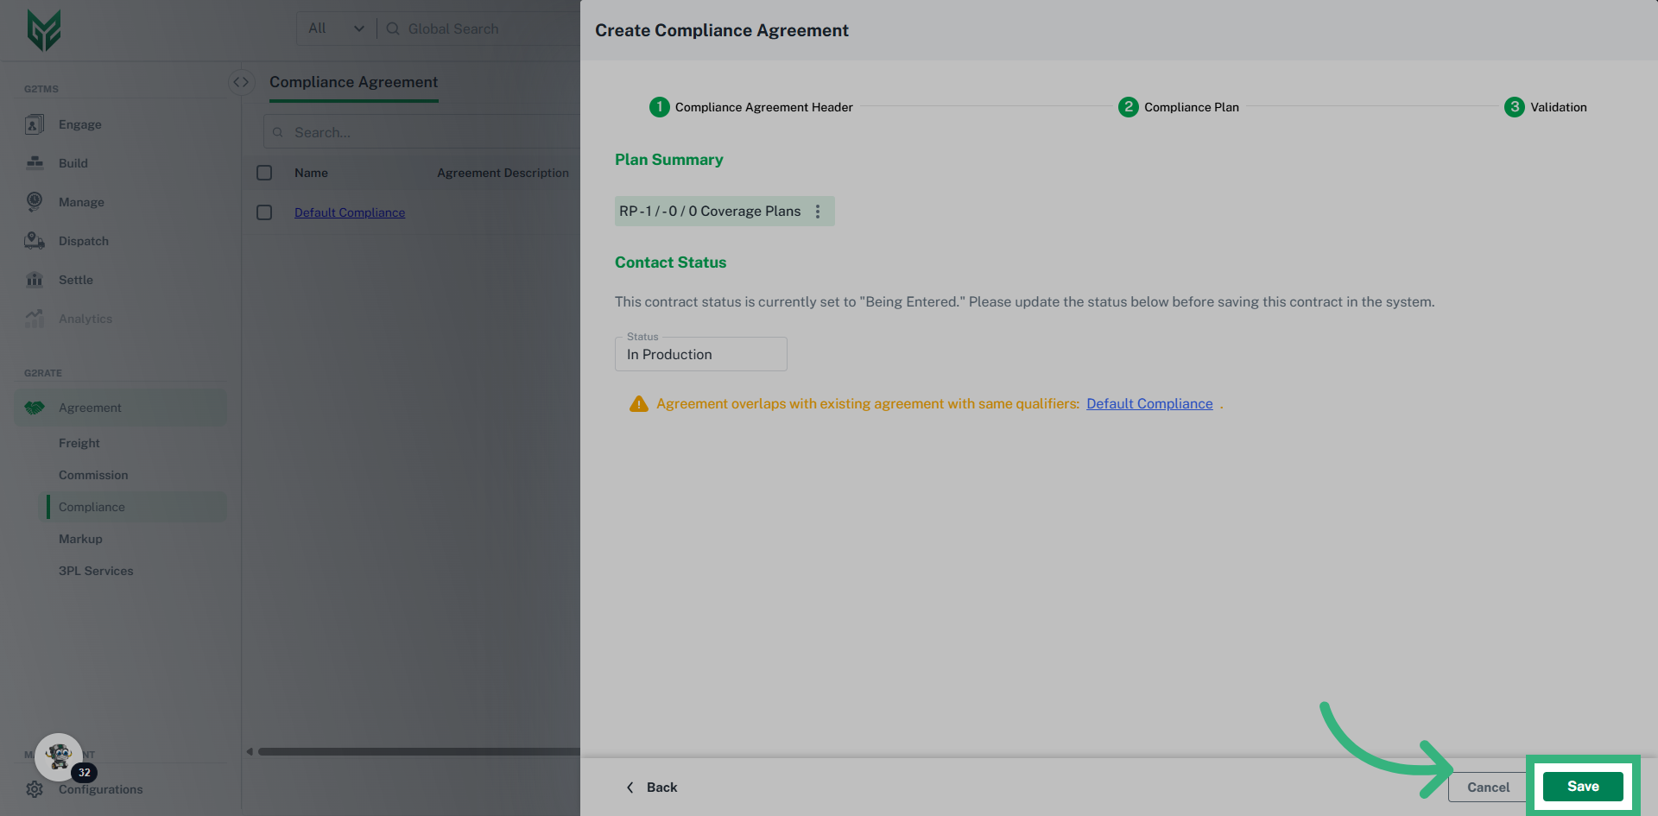Image resolution: width=1658 pixels, height=816 pixels.
Task: Select the Manage sidebar icon
Action: [35, 202]
